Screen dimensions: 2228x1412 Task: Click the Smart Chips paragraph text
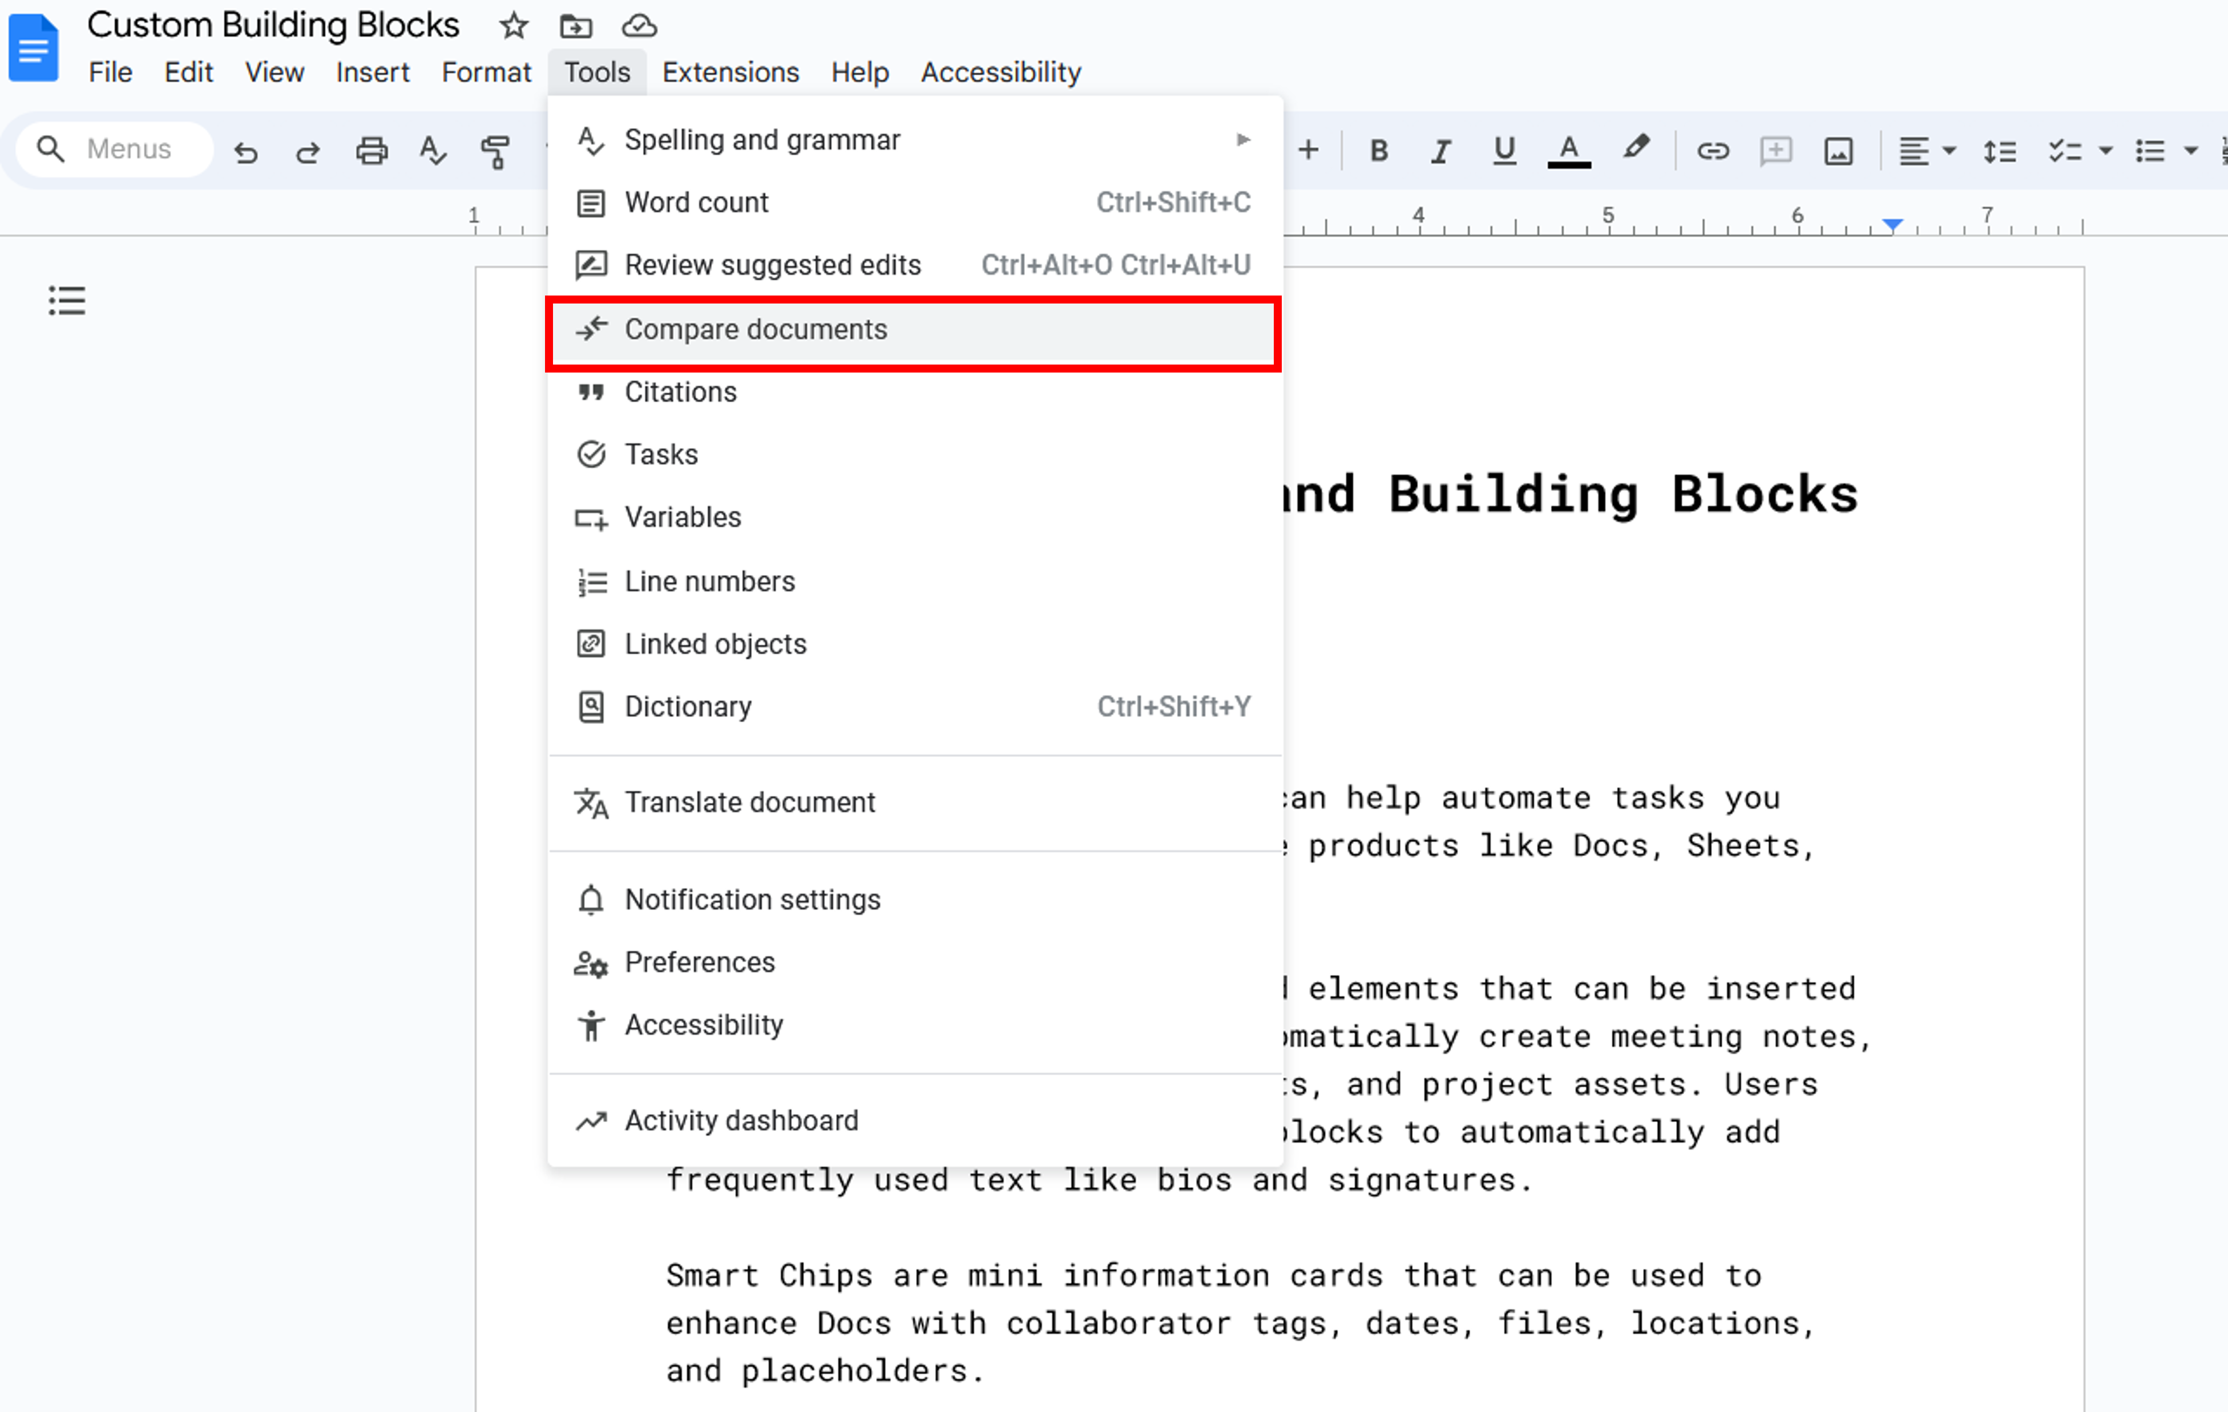[1240, 1323]
